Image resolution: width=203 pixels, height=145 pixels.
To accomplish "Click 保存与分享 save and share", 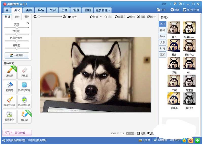I will pos(191,10).
